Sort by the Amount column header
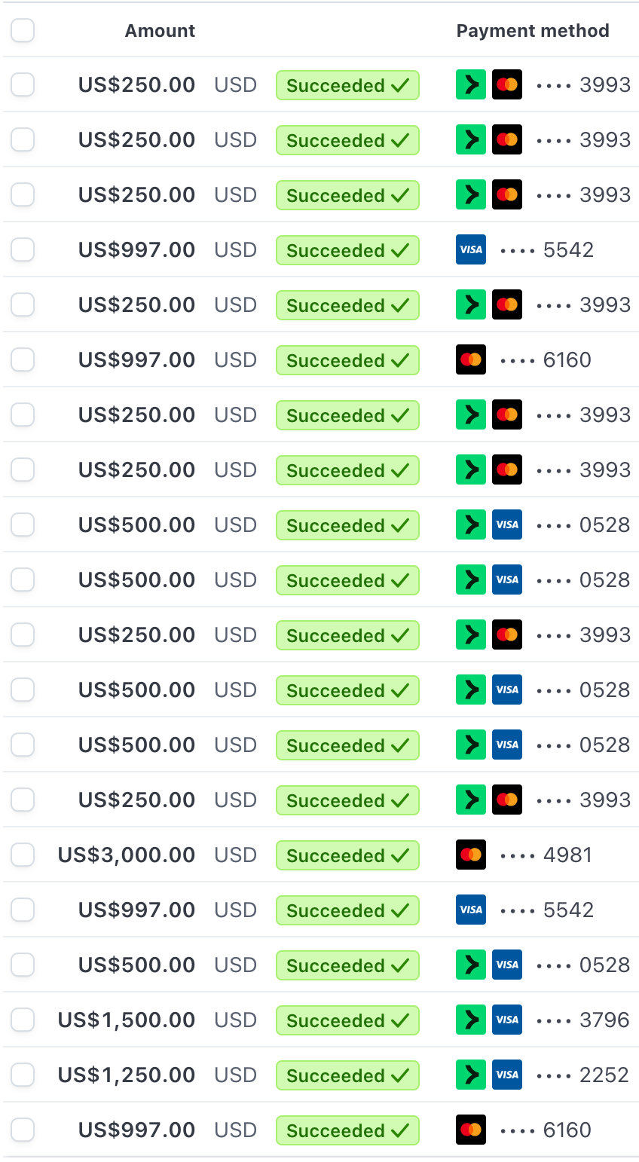This screenshot has height=1162, width=639. coord(160,31)
